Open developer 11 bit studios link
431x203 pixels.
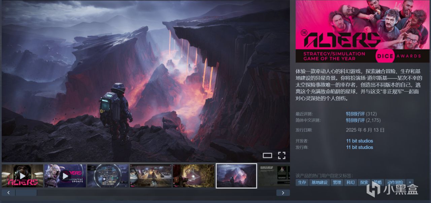pos(360,141)
